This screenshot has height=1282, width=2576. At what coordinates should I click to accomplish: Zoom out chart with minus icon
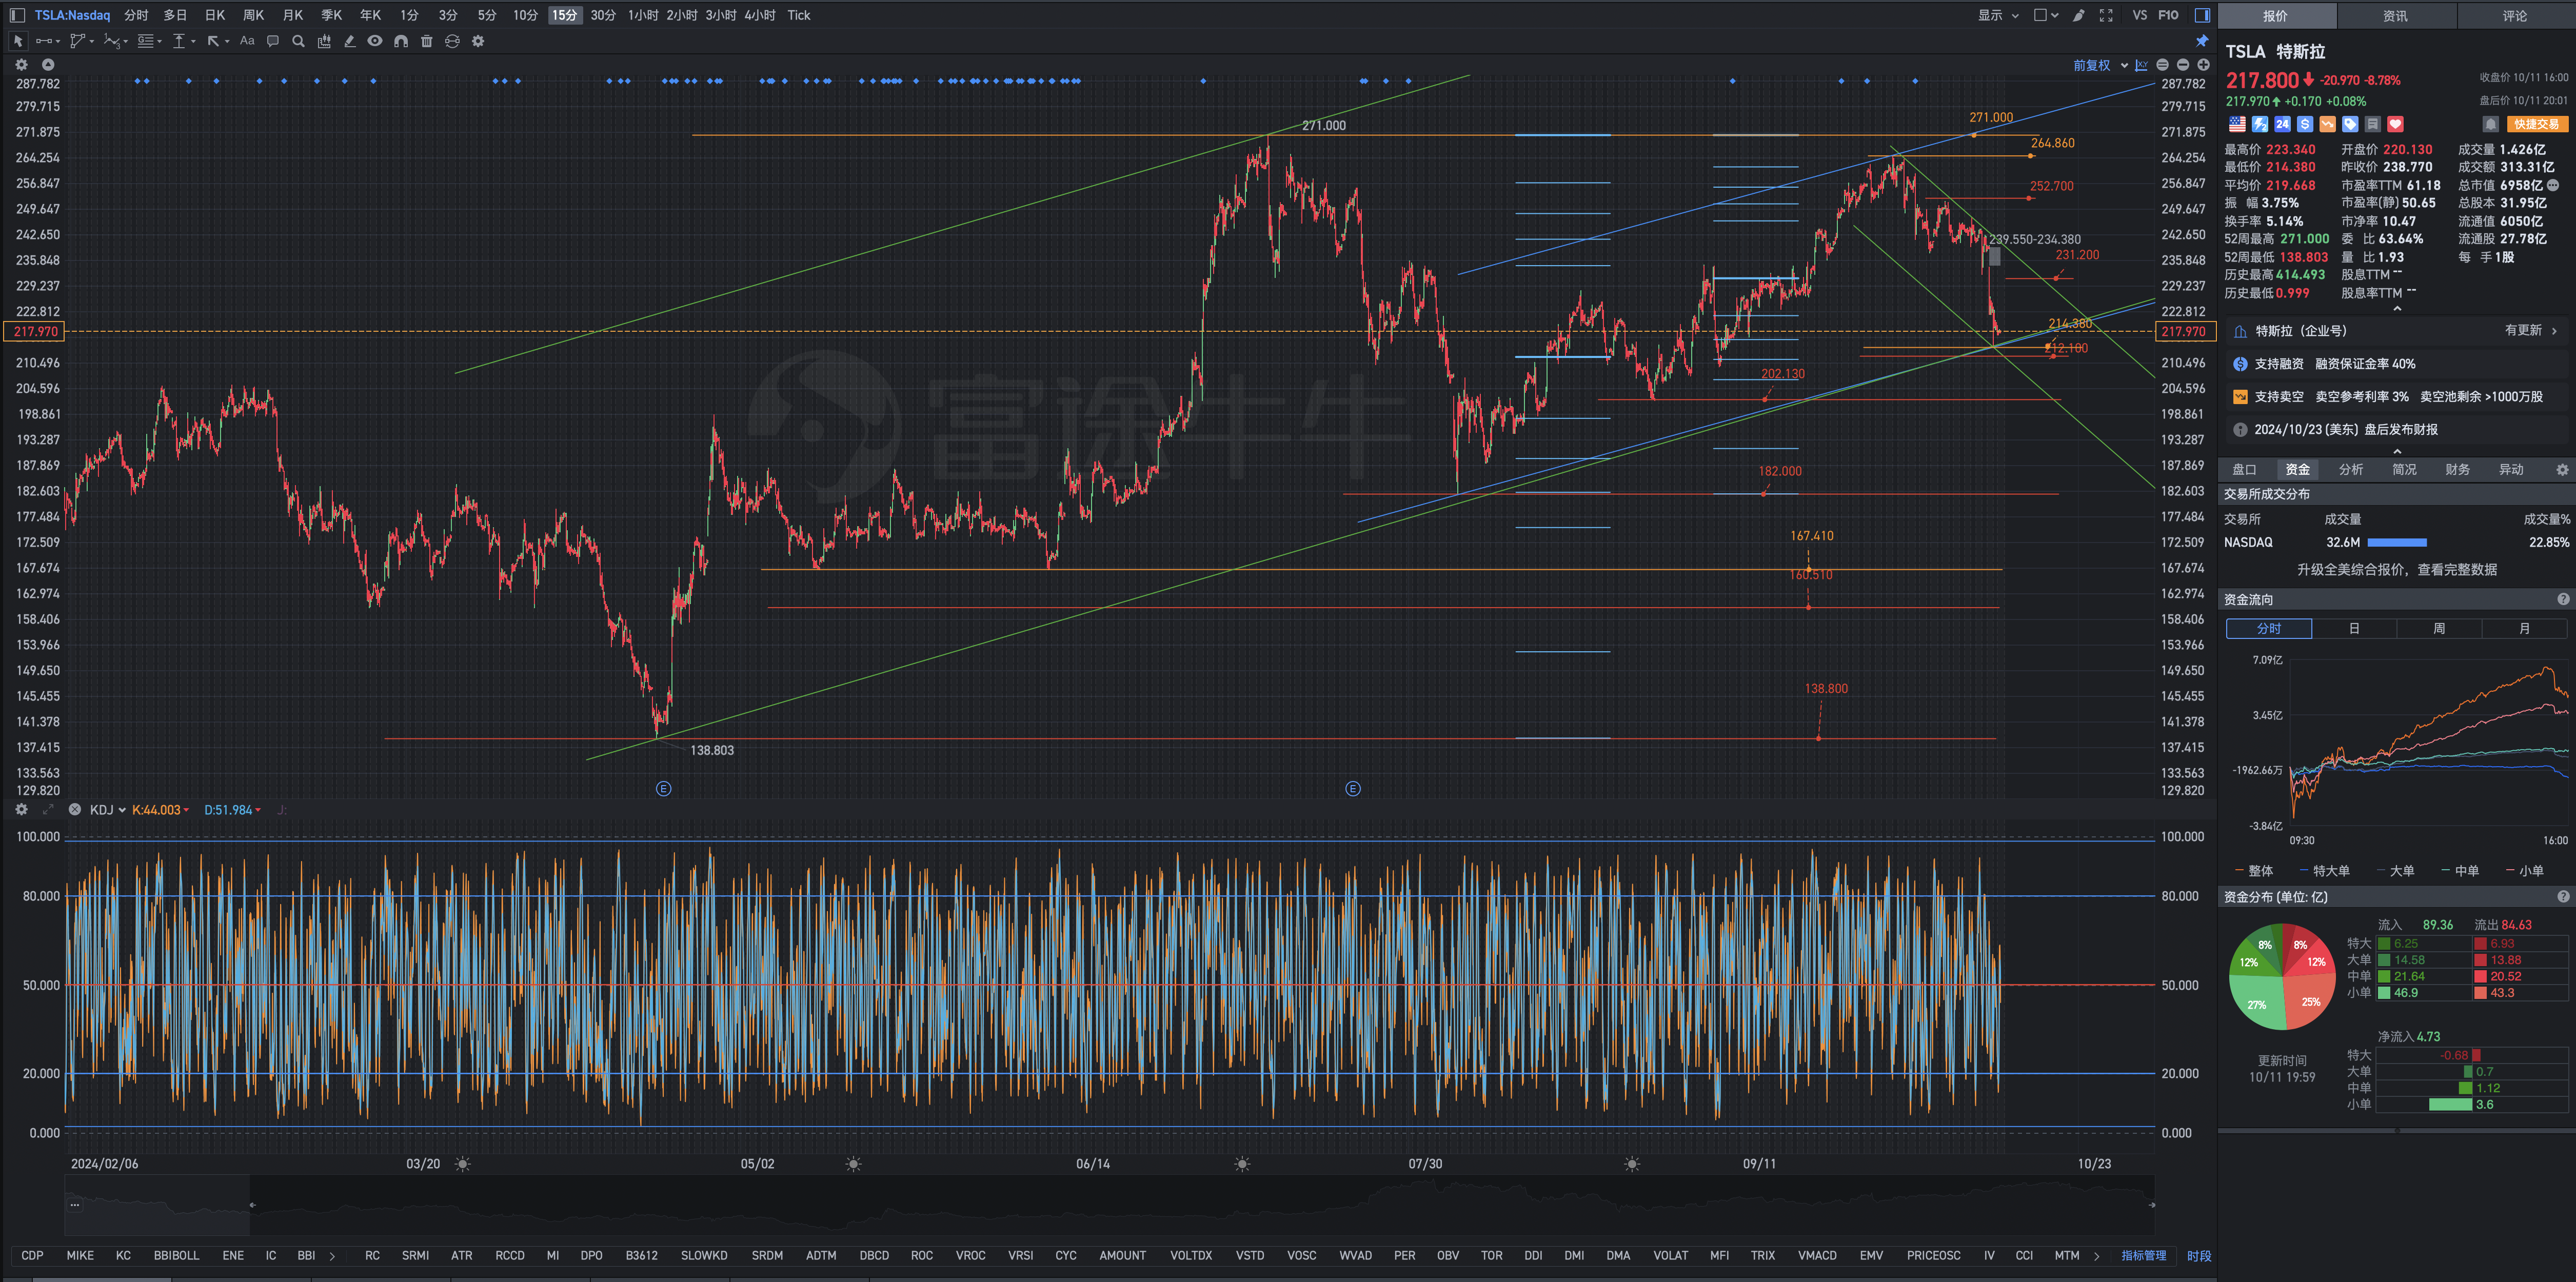coord(2183,65)
